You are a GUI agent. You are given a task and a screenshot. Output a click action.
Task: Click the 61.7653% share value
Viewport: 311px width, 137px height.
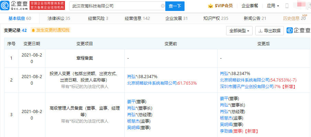tap(187, 83)
